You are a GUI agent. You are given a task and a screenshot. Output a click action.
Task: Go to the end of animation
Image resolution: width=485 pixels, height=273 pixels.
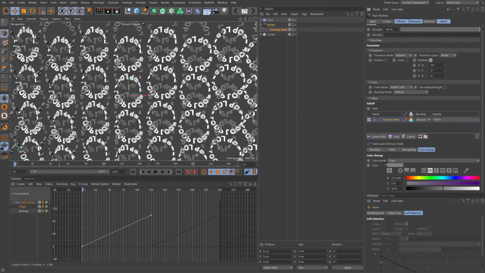179,172
